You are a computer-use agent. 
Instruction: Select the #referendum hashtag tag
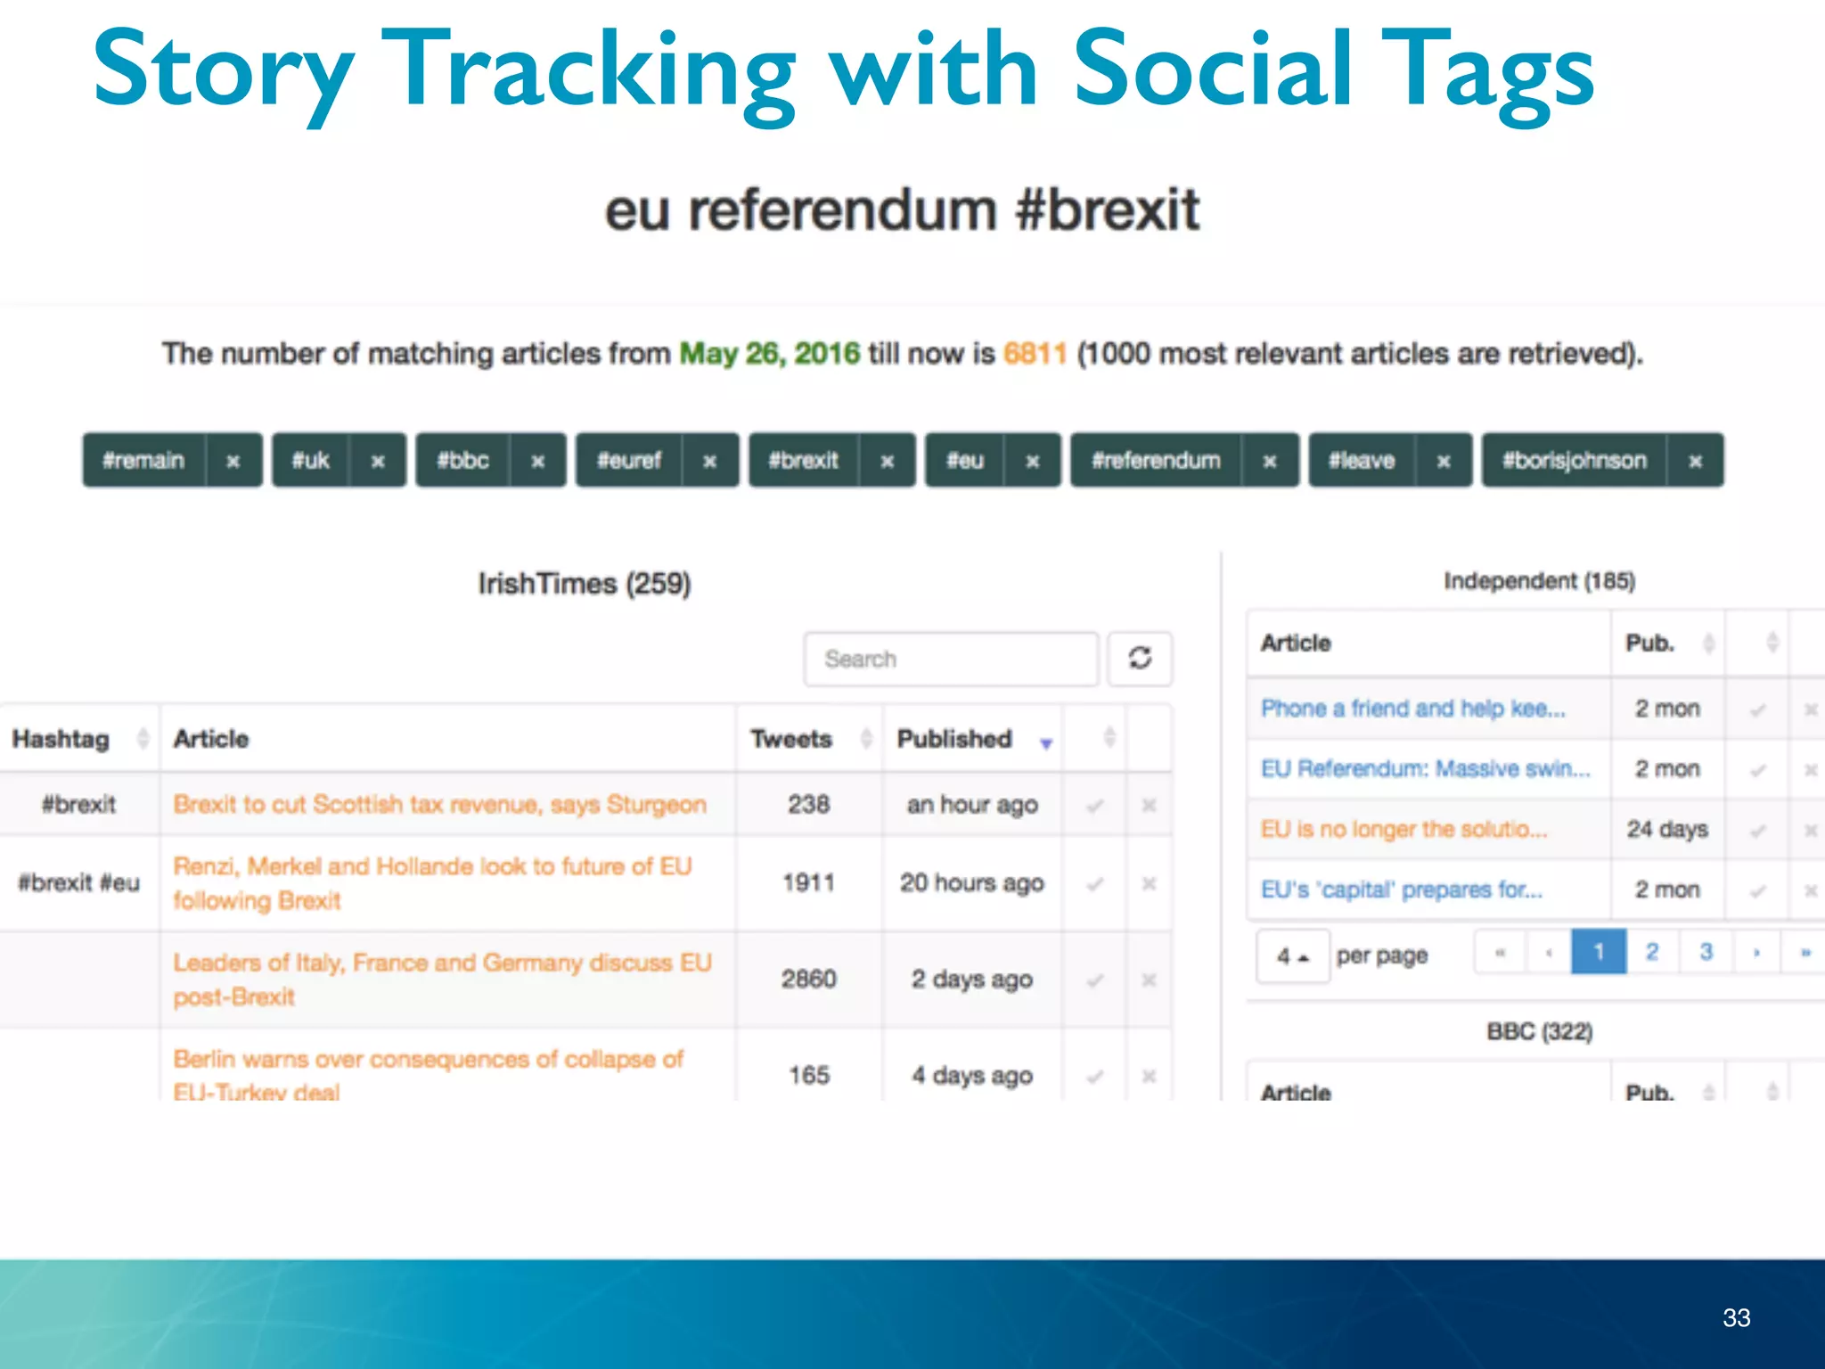[x=1157, y=461]
